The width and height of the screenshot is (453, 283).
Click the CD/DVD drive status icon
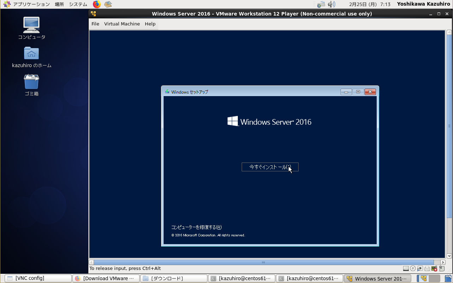[413, 269]
